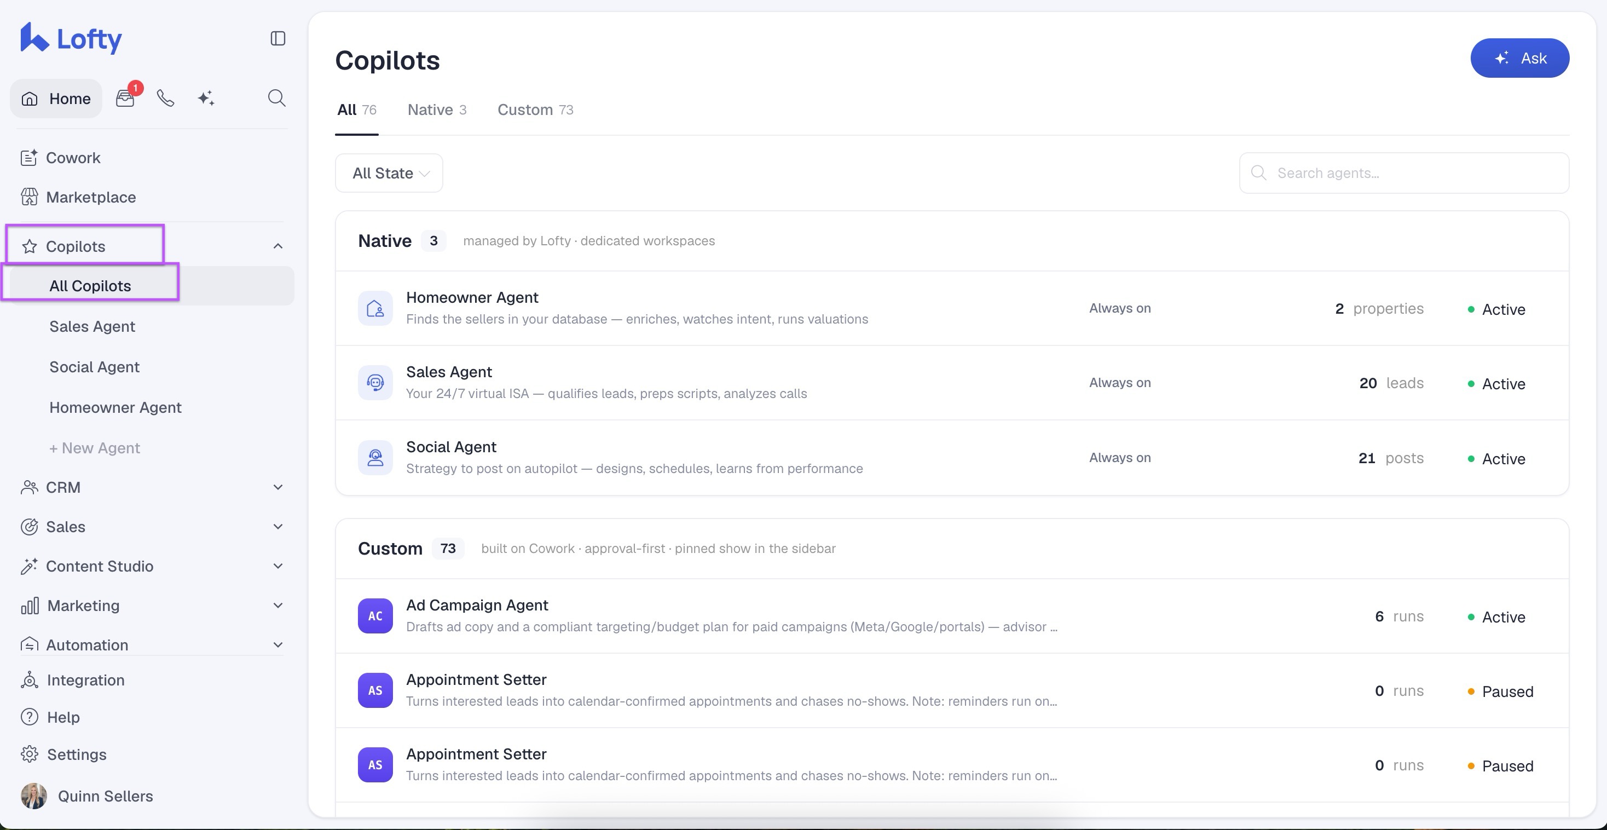Image resolution: width=1607 pixels, height=830 pixels.
Task: Click the Homeowner Agent row icon
Action: tap(375, 308)
